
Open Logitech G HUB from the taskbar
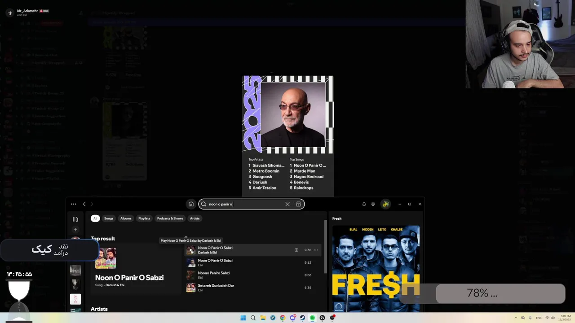click(x=322, y=318)
